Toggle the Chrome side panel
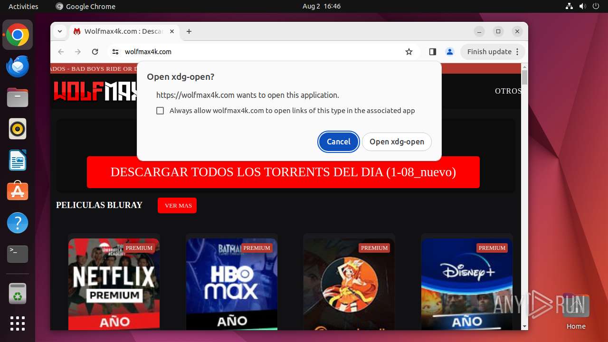608x342 pixels. (432, 52)
